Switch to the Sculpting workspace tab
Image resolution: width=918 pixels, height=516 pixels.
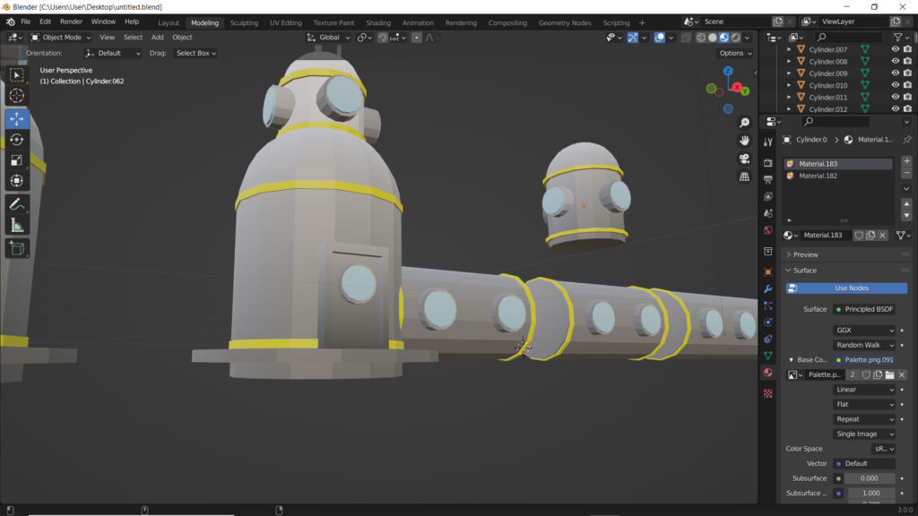click(244, 22)
